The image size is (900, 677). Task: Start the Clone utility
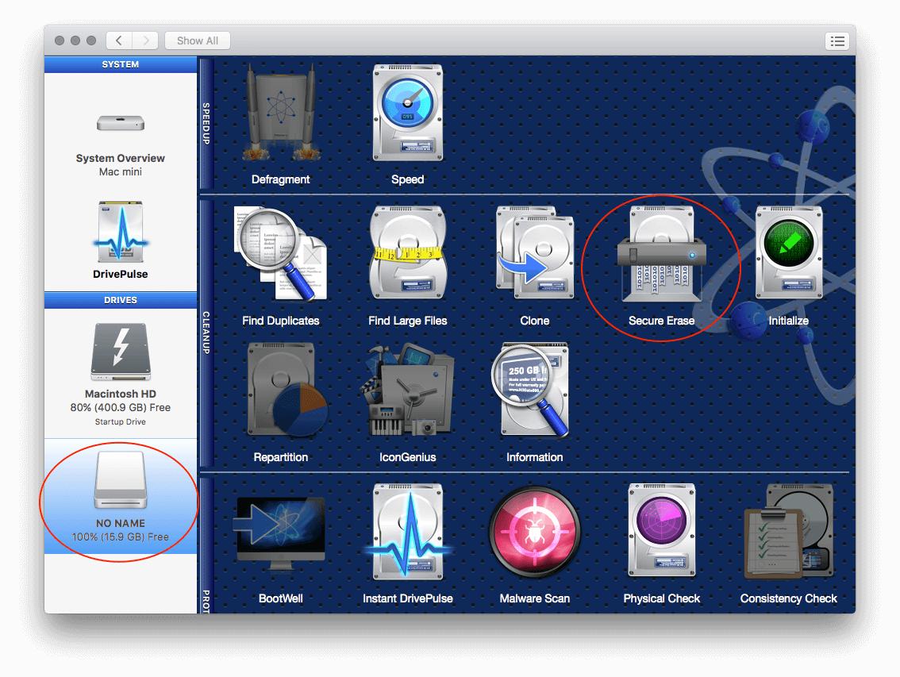coord(534,254)
